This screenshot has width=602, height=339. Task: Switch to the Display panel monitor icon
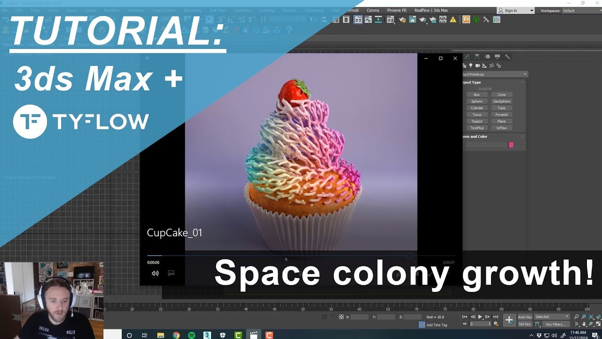[x=497, y=56]
